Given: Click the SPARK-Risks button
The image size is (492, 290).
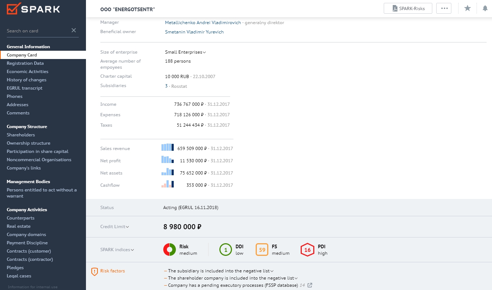Looking at the screenshot, I should (408, 8).
